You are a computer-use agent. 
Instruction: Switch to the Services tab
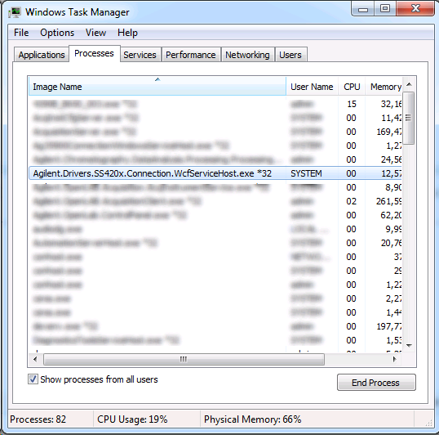click(140, 55)
